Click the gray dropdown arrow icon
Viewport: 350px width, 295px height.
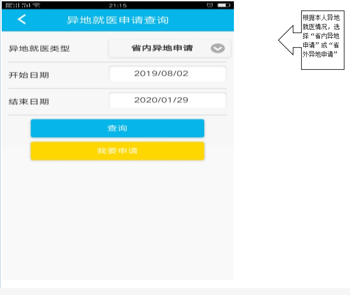click(218, 48)
